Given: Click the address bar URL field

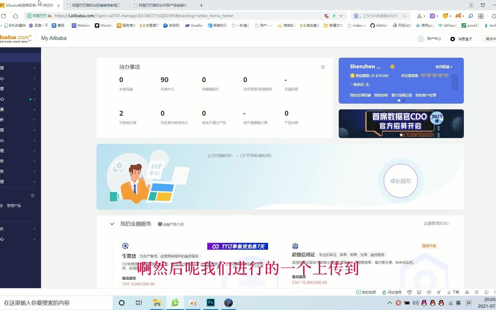Looking at the screenshot, I should click(x=144, y=16).
